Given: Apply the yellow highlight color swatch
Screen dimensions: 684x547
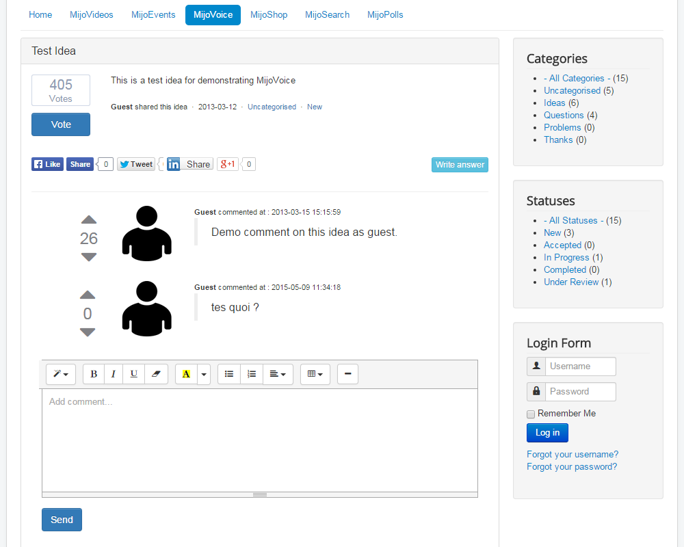Looking at the screenshot, I should 186,374.
